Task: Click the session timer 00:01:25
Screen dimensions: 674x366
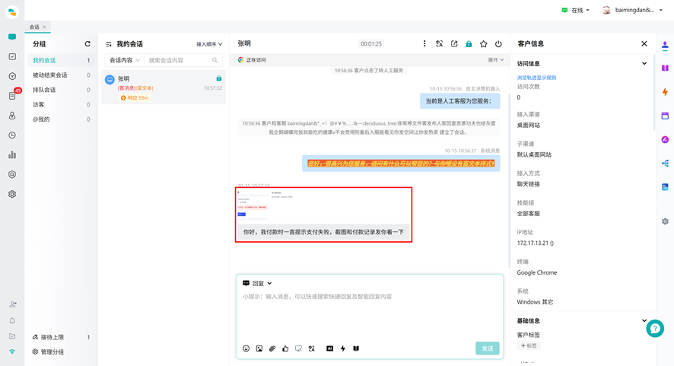Action: pos(371,44)
